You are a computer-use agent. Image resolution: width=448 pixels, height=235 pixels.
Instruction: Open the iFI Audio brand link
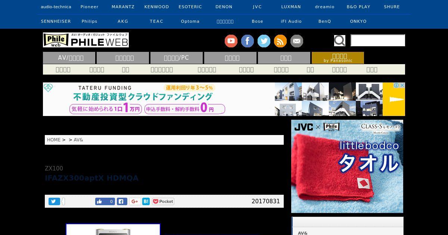pyautogui.click(x=291, y=21)
